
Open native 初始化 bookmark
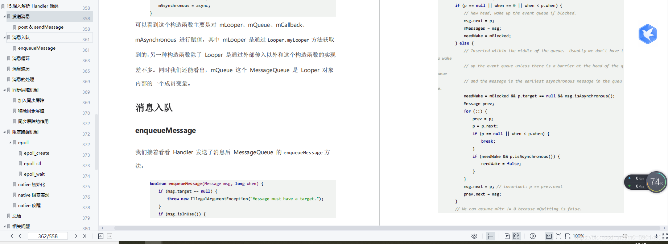[x=32, y=184]
